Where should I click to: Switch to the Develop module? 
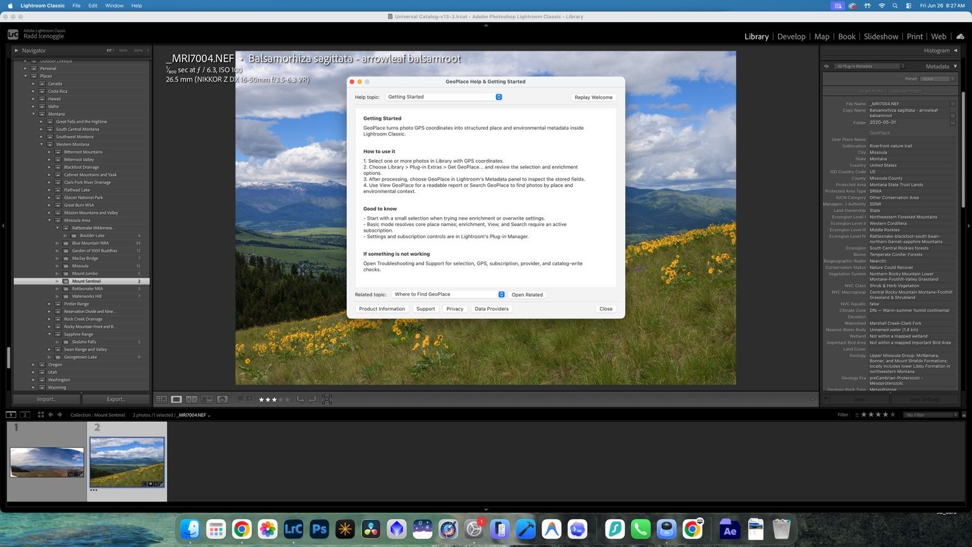click(791, 36)
